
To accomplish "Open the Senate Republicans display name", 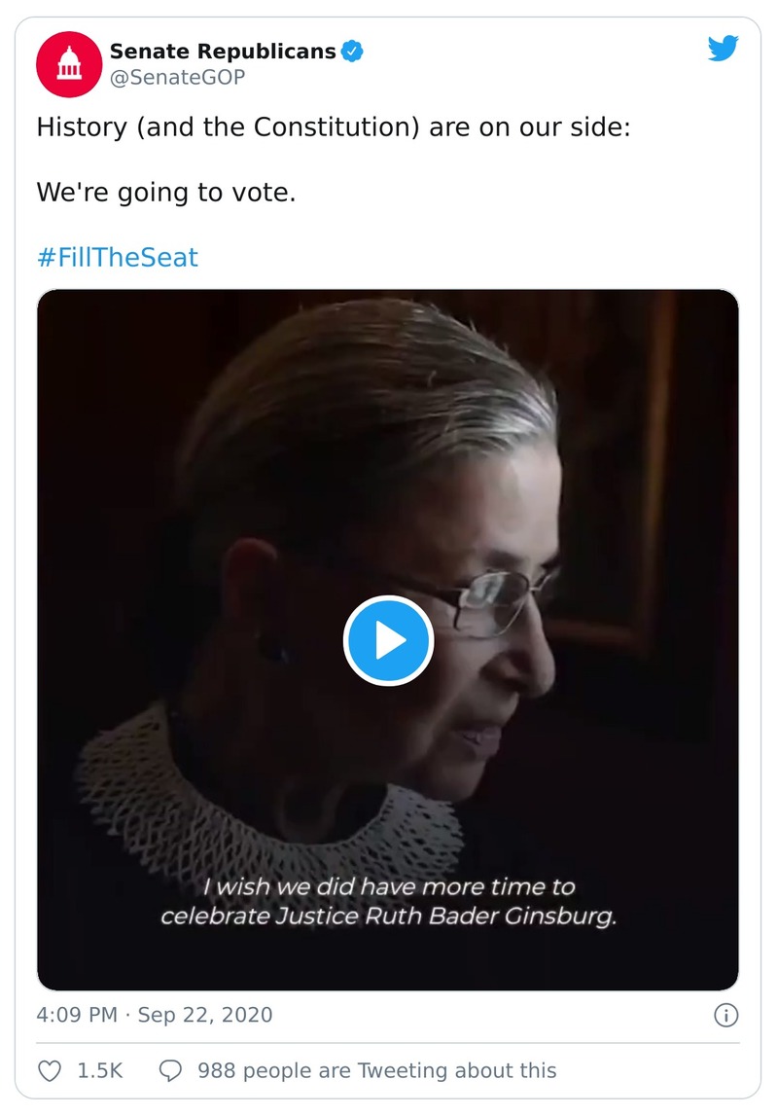I will 223,53.
